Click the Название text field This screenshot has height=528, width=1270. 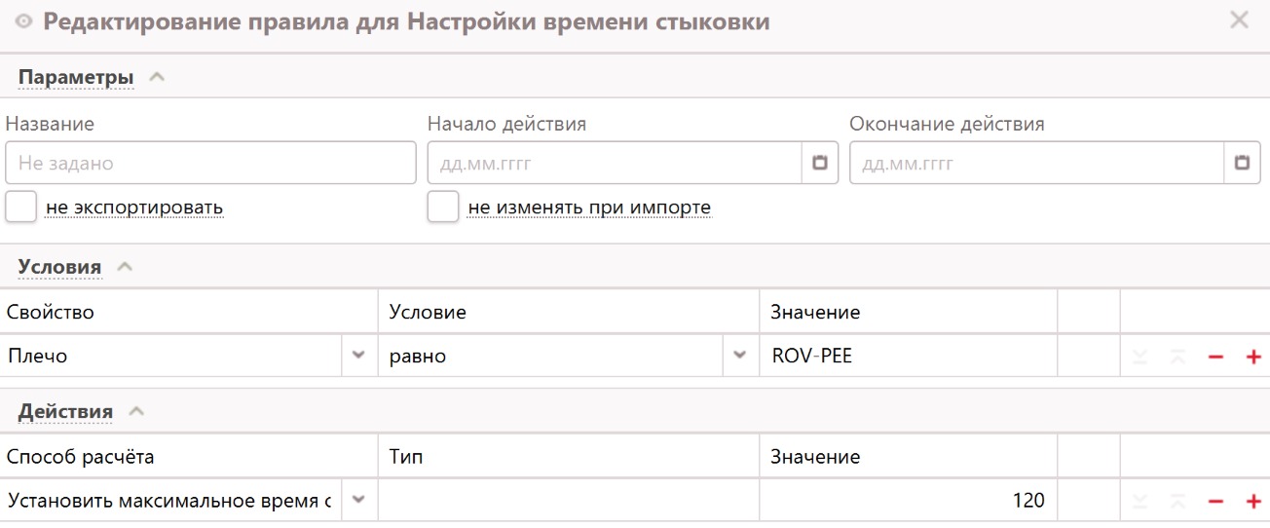[x=210, y=164]
